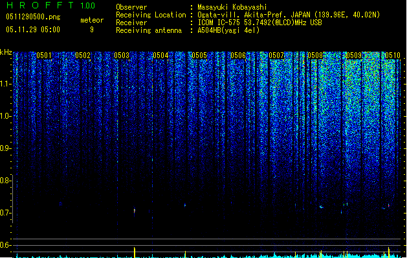
Task: Click the yellow detection bar under 0505 echo
Action: click(185, 254)
